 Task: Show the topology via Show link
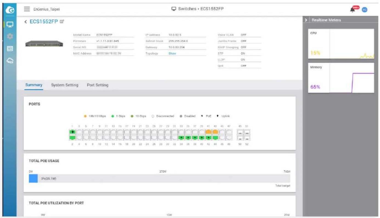(x=172, y=53)
